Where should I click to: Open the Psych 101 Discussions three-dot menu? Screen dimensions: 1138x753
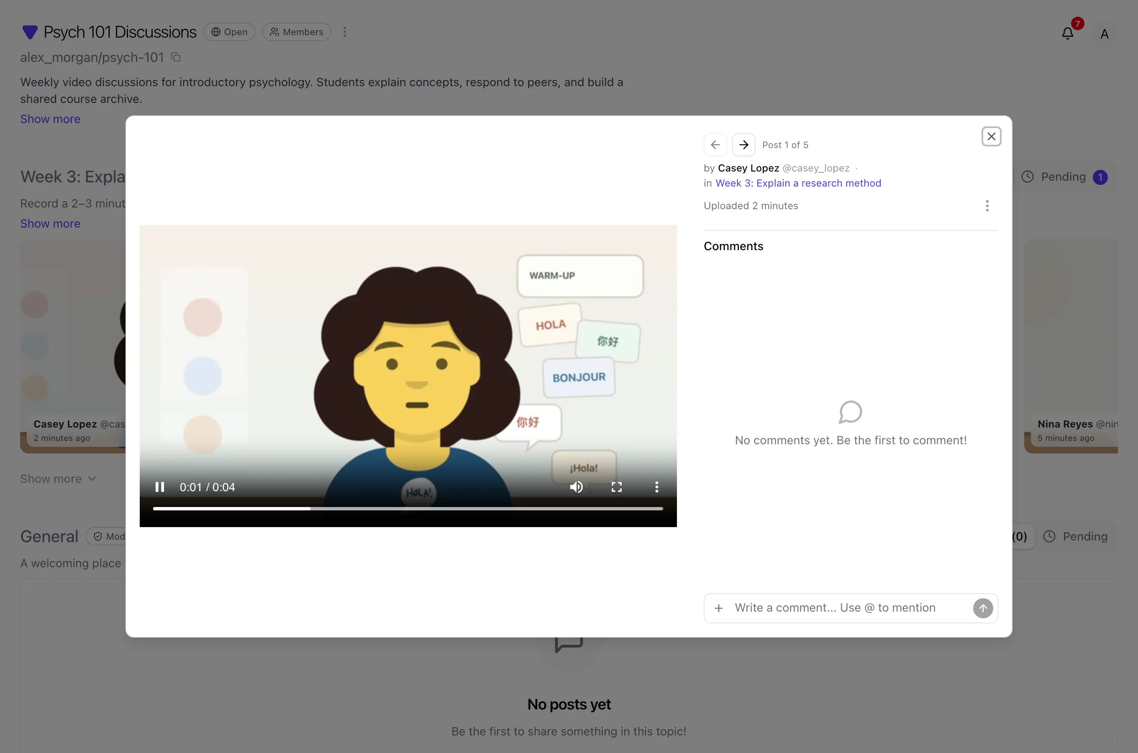(344, 32)
